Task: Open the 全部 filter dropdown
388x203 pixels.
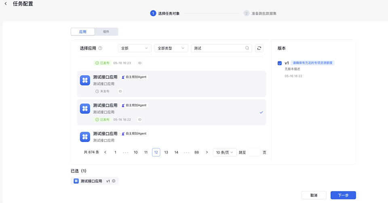Action: point(135,48)
